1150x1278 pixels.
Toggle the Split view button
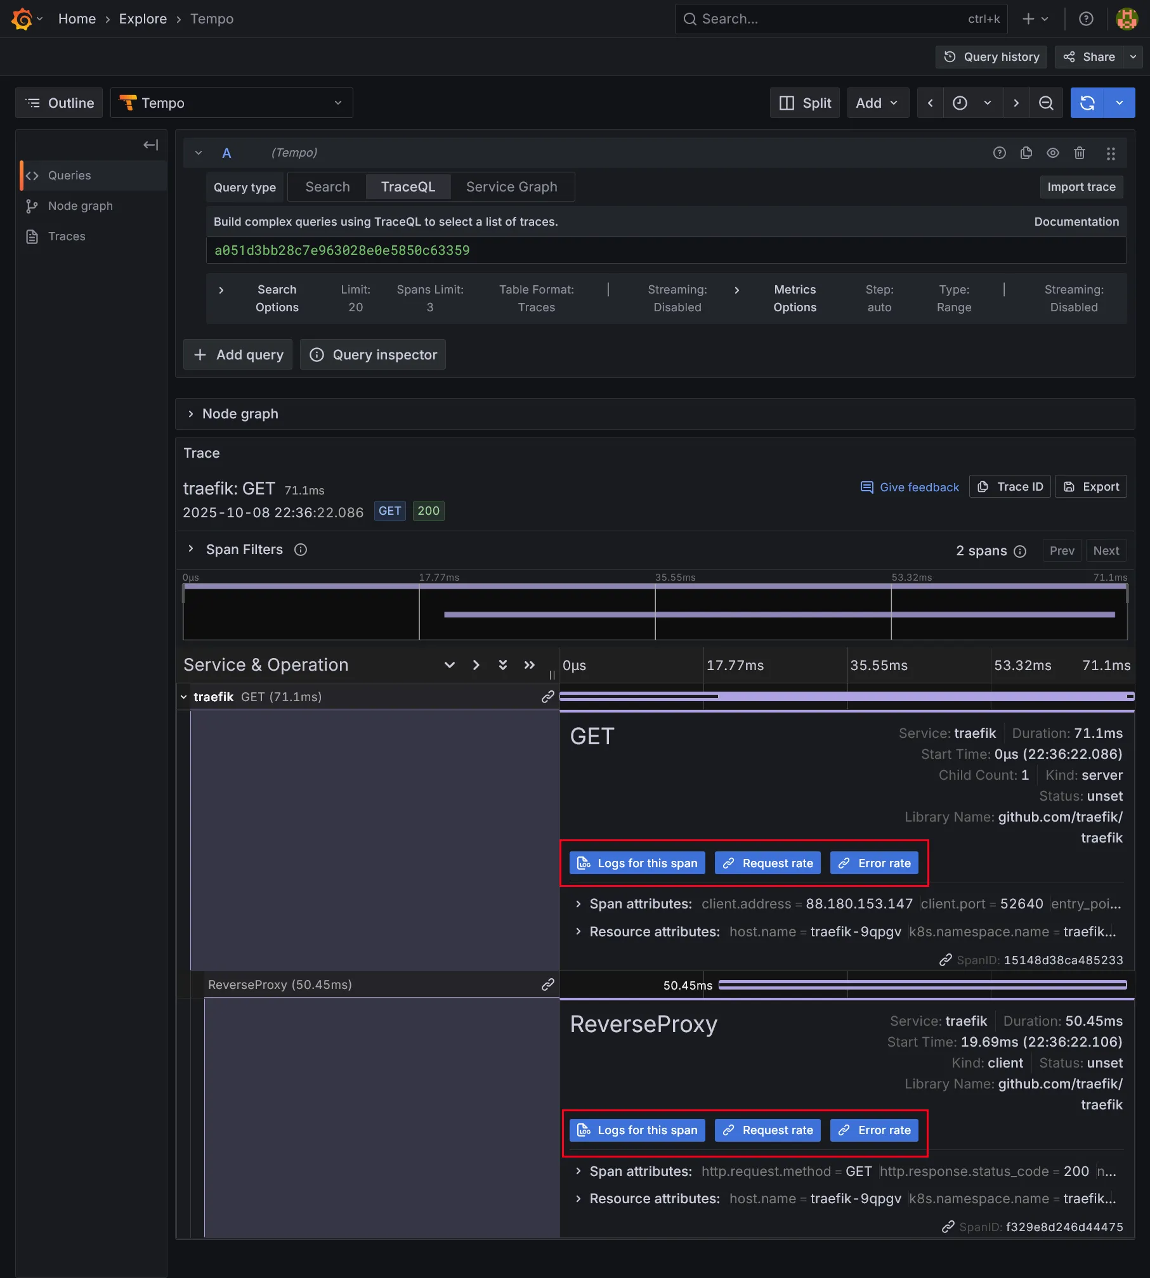click(804, 103)
